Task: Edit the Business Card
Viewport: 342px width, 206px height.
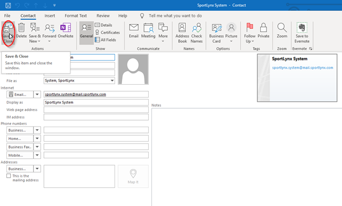Action: tap(216, 33)
